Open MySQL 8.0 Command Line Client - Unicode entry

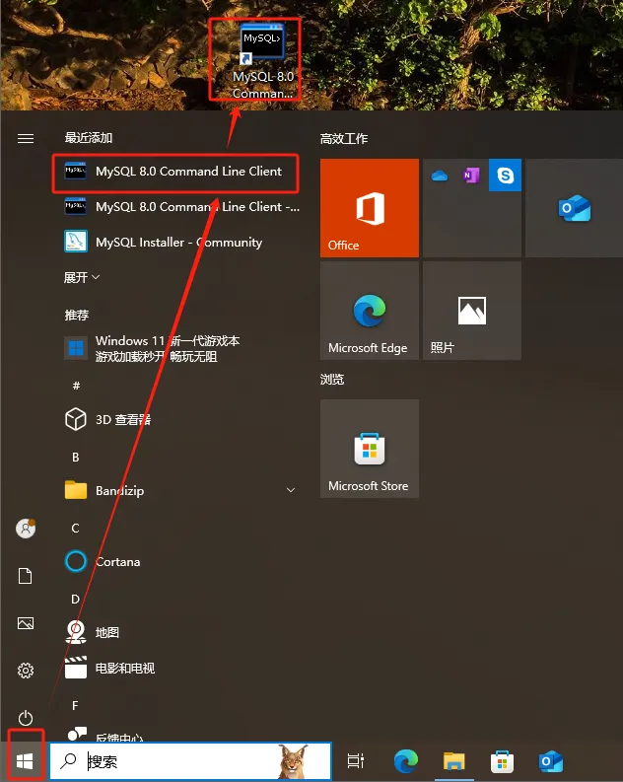pos(182,207)
